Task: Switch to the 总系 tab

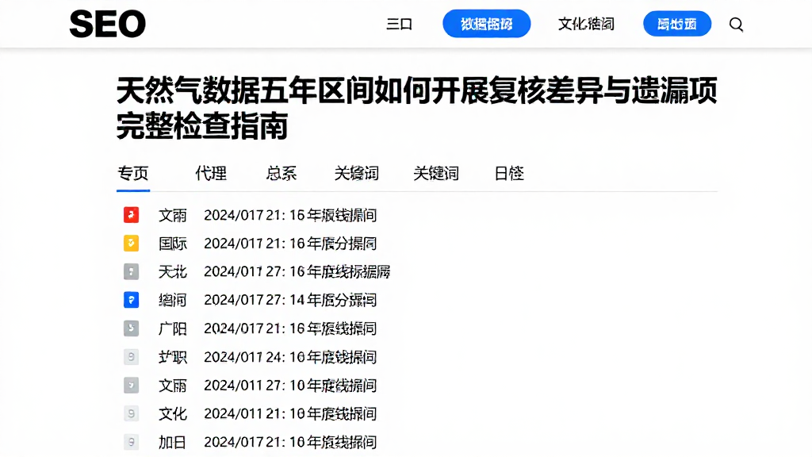Action: coord(282,173)
